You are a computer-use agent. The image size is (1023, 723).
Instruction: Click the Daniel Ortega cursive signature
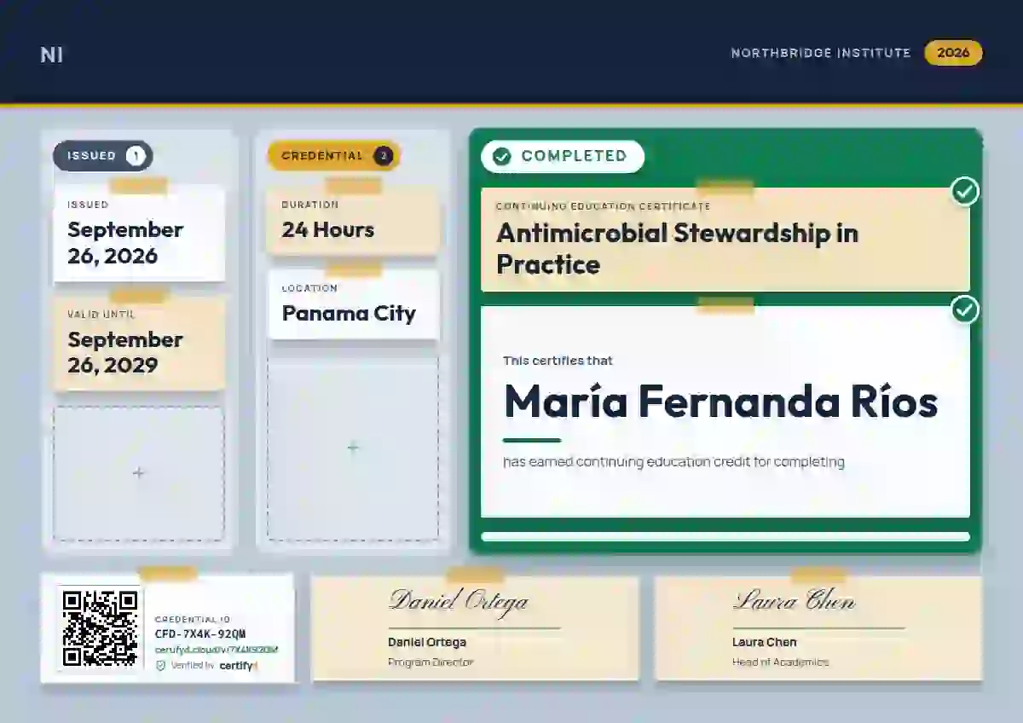click(x=459, y=600)
